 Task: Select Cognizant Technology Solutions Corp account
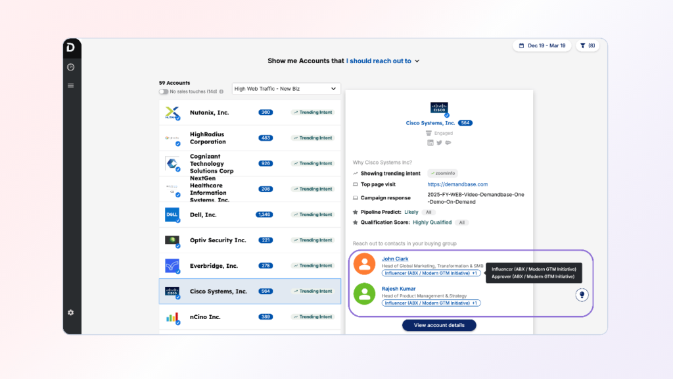click(x=212, y=163)
